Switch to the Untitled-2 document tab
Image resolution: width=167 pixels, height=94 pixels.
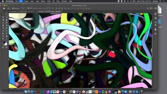(50, 11)
